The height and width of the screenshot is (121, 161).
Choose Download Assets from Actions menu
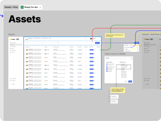[x=131, y=51]
